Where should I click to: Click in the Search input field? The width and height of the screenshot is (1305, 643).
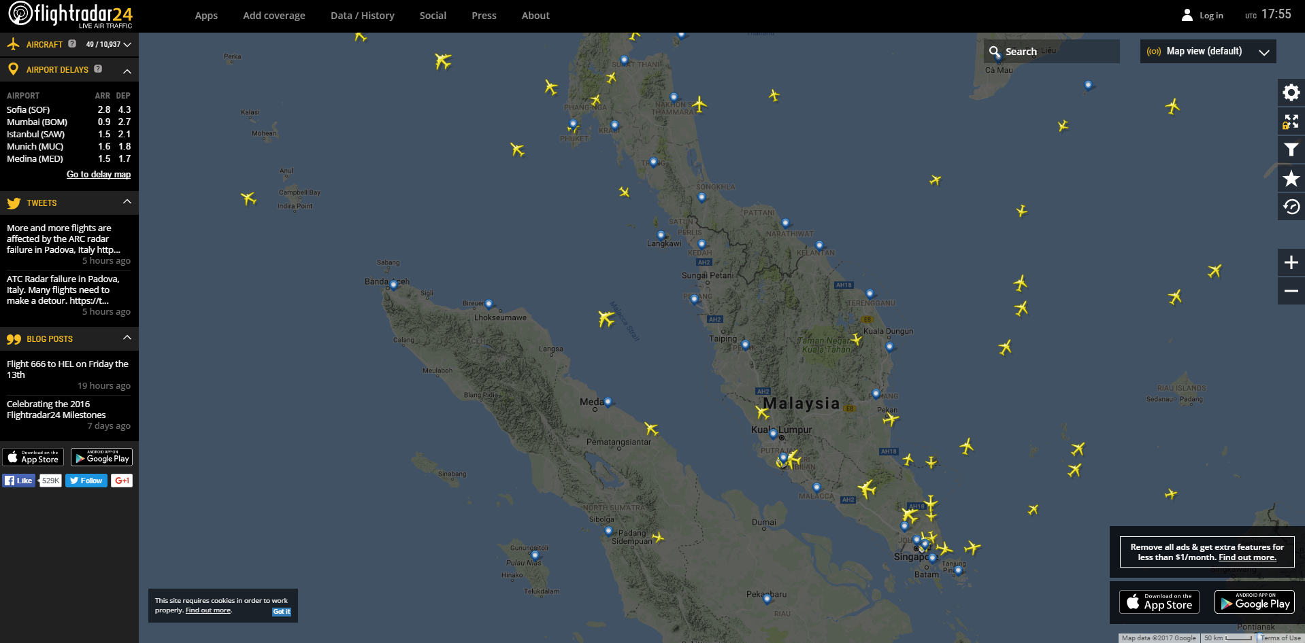point(1052,52)
